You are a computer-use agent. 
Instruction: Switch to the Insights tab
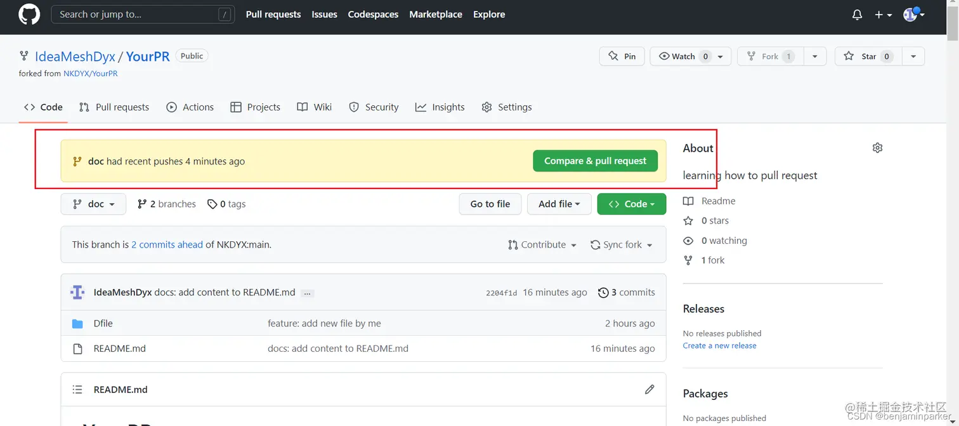(440, 107)
